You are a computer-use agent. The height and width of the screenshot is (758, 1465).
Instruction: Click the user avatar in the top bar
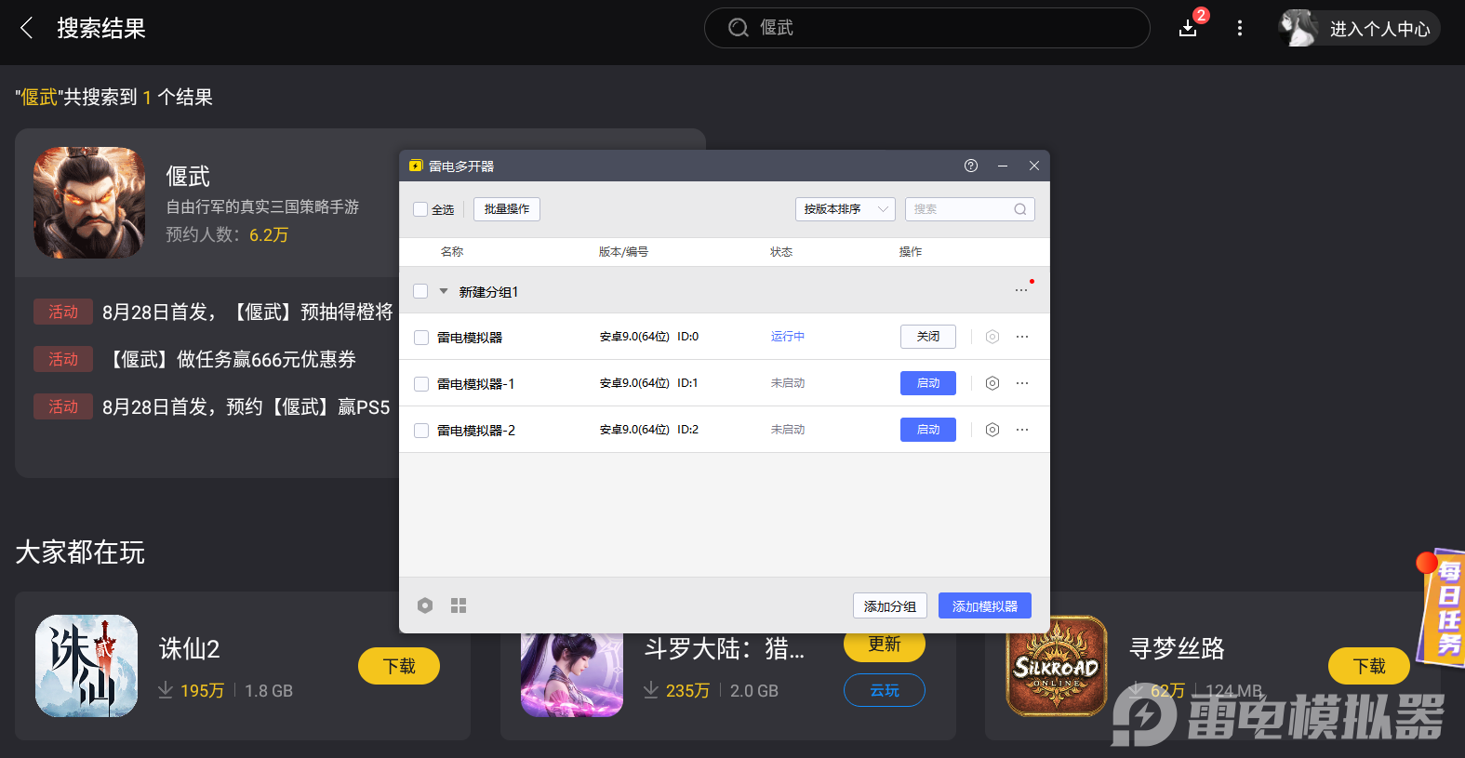click(1299, 28)
